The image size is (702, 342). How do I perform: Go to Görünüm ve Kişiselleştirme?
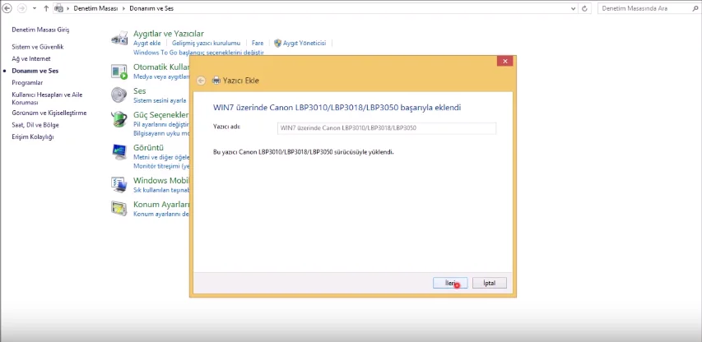(49, 113)
